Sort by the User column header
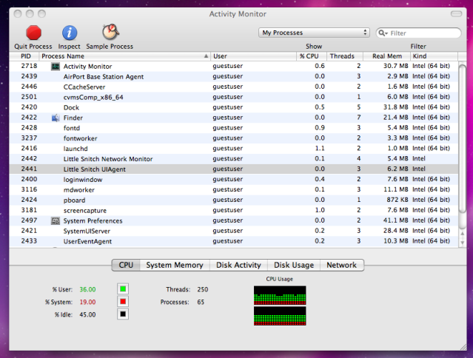The image size is (473, 358). (253, 56)
